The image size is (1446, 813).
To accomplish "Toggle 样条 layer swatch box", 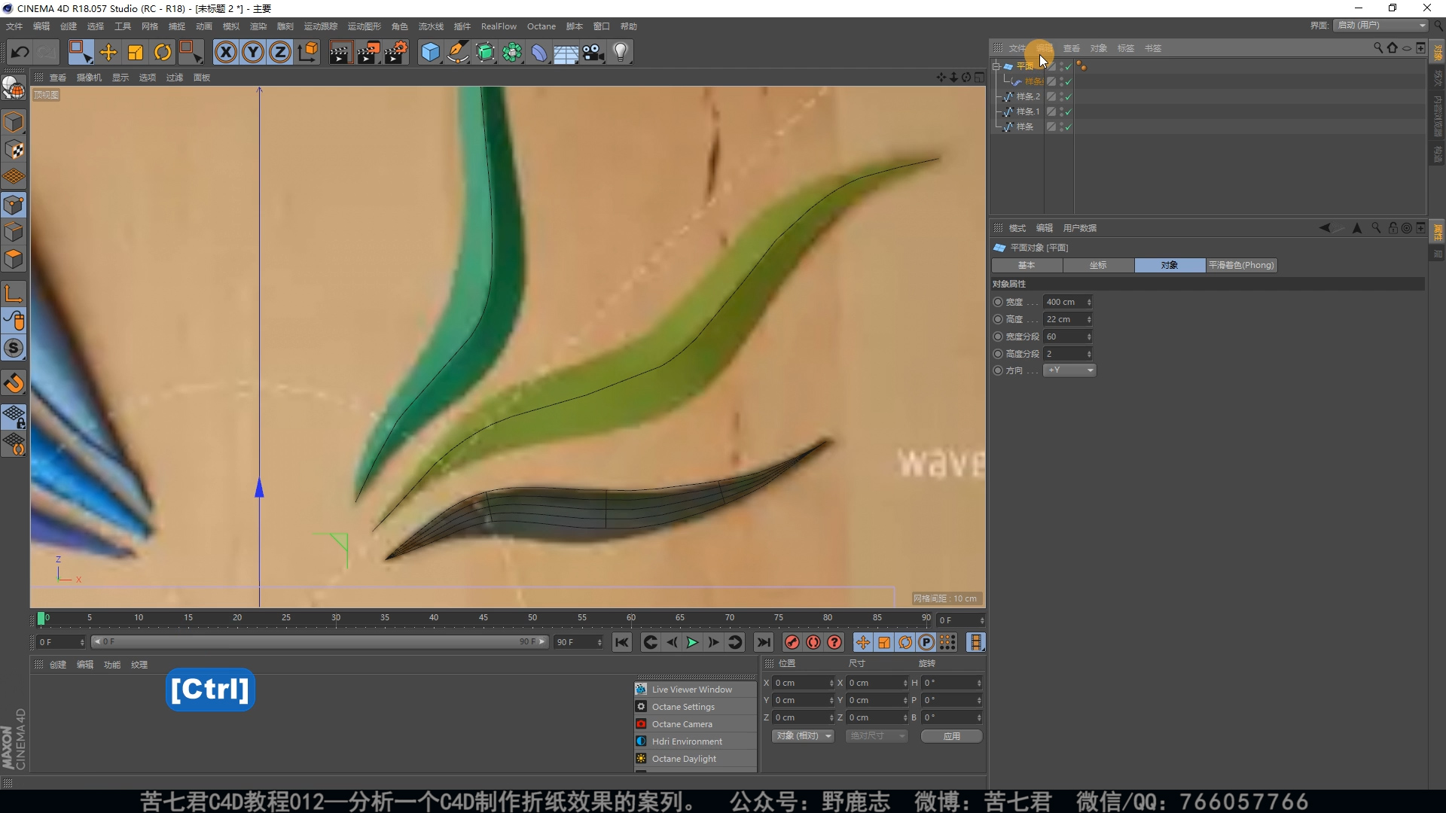I will [1051, 126].
